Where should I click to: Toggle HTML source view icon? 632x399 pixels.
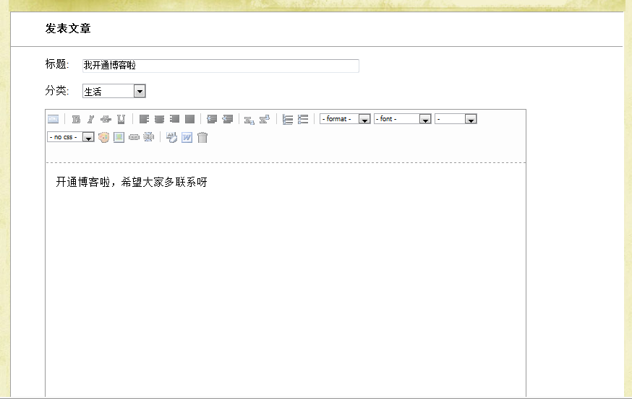tap(54, 119)
